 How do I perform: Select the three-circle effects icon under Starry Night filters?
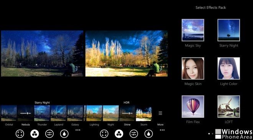click(34, 134)
